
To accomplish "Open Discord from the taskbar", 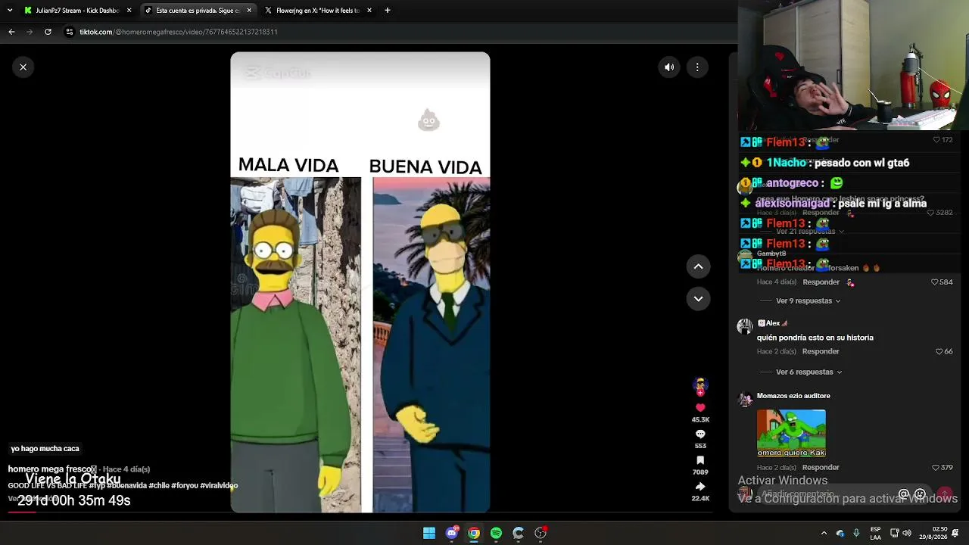I will coord(452,534).
